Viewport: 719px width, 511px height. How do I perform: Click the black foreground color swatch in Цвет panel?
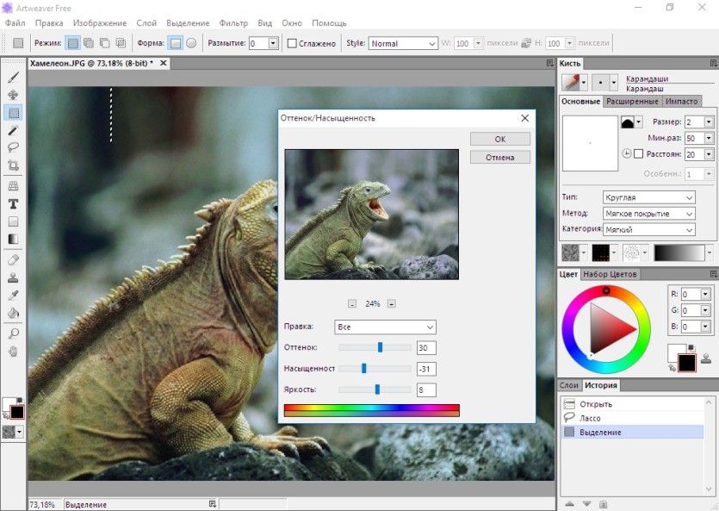click(687, 363)
